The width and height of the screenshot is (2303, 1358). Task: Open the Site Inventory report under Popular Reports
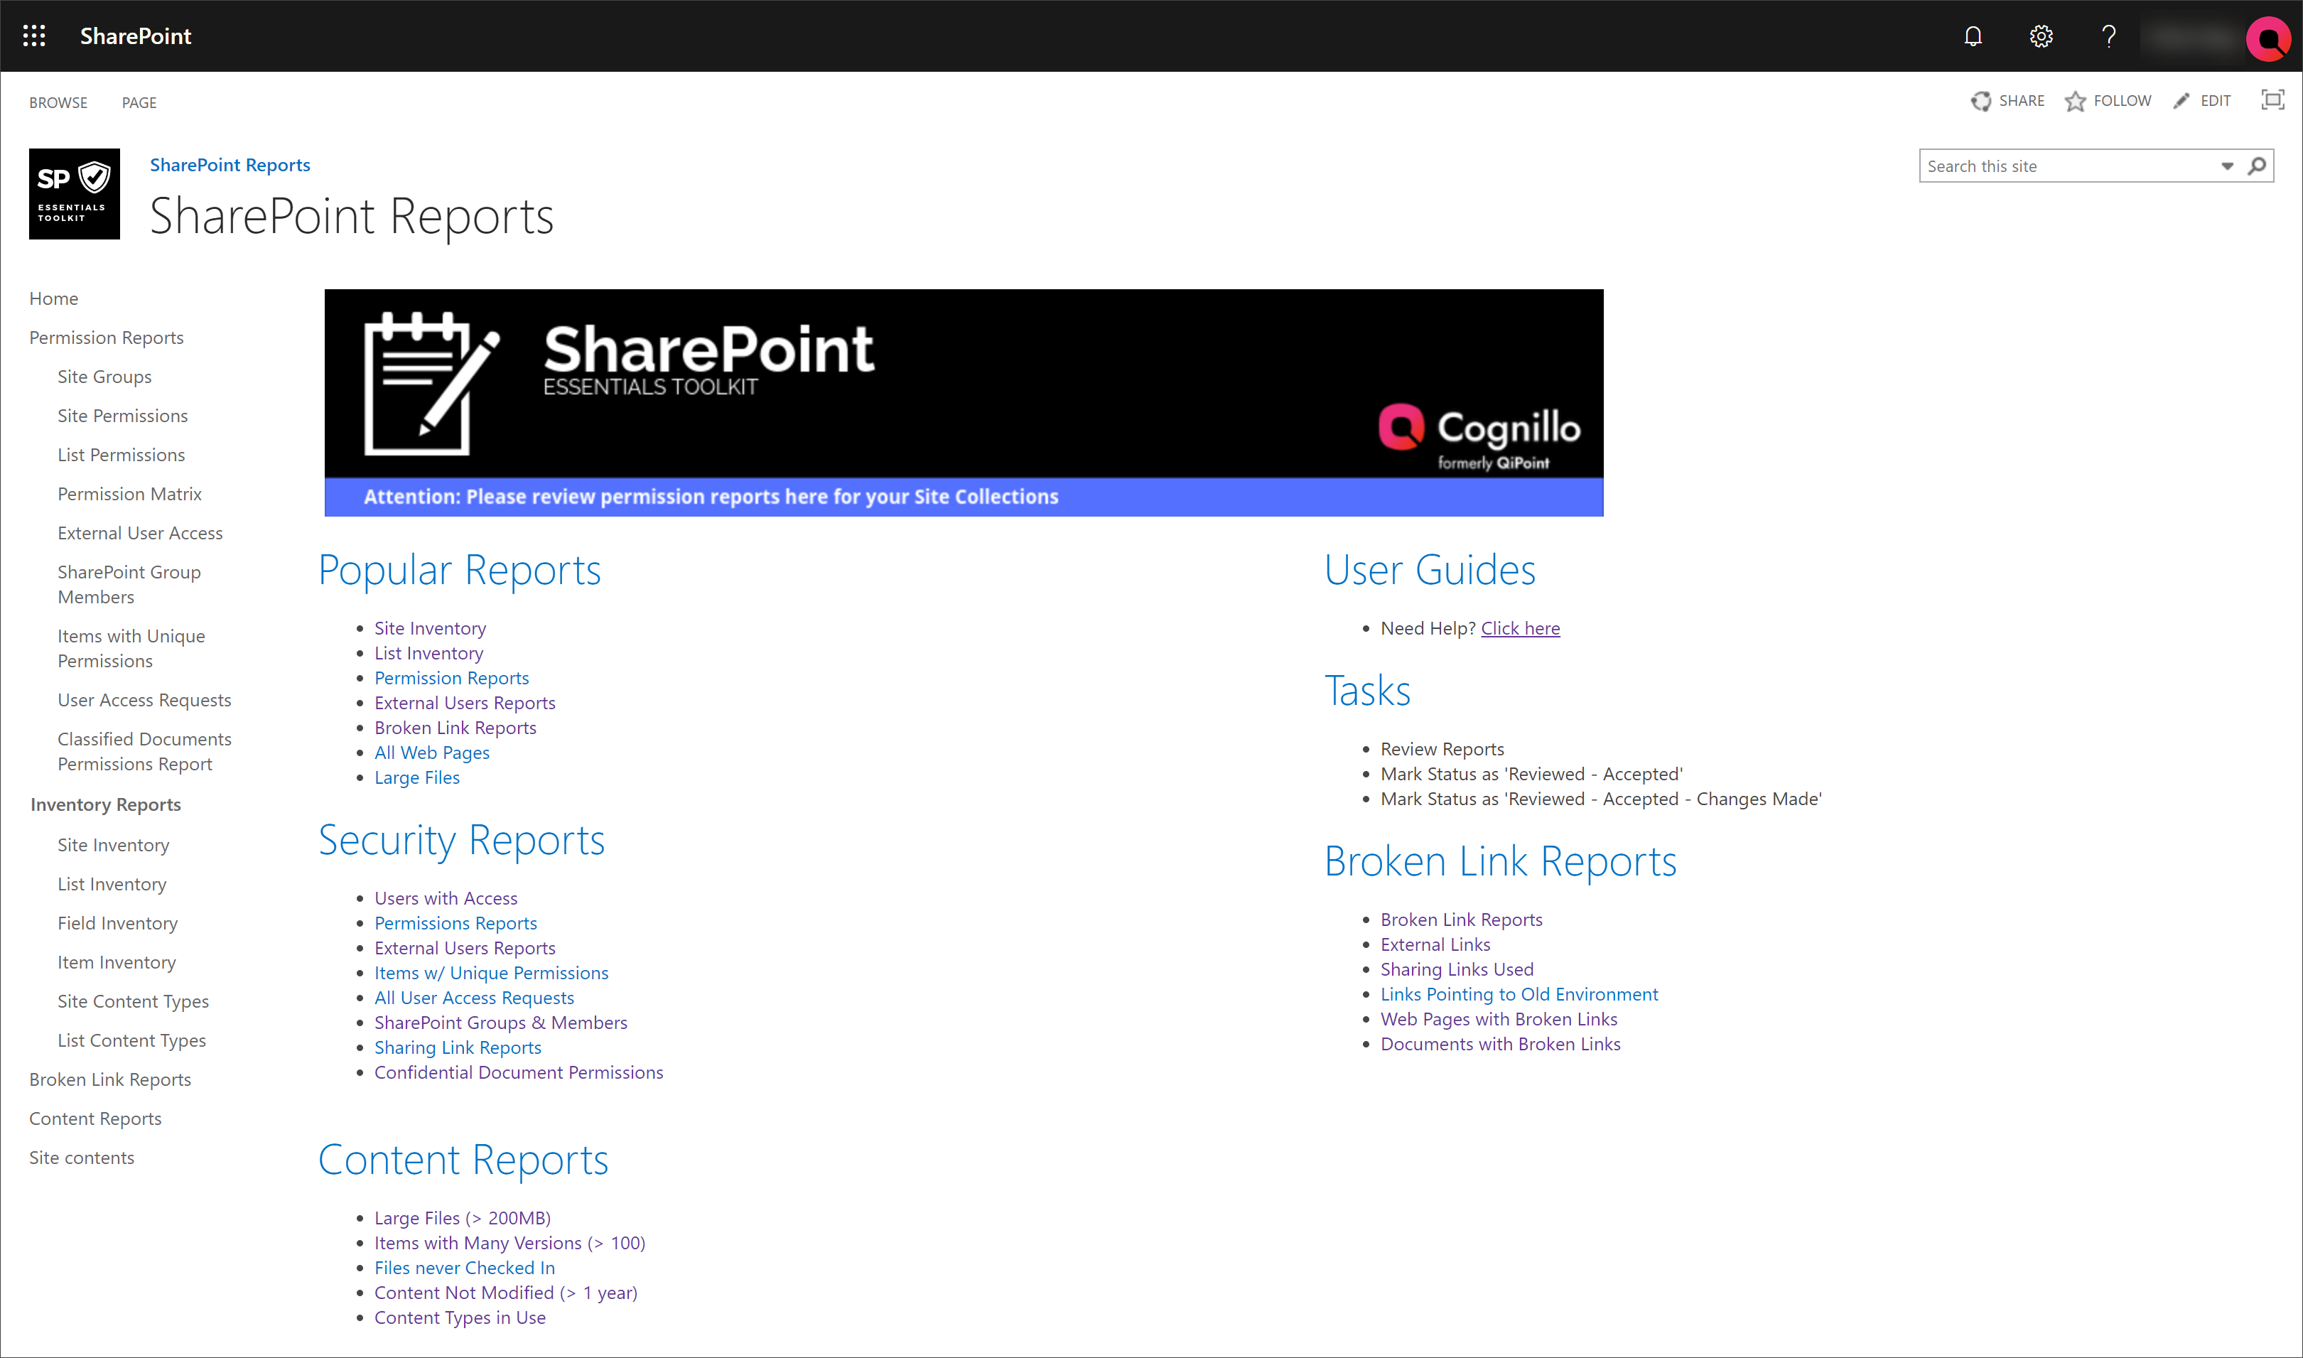pos(430,627)
